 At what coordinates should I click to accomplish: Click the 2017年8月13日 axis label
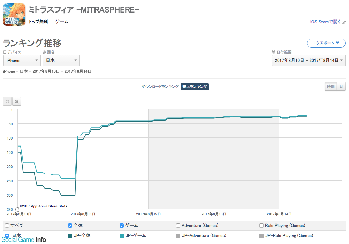(x=214, y=214)
